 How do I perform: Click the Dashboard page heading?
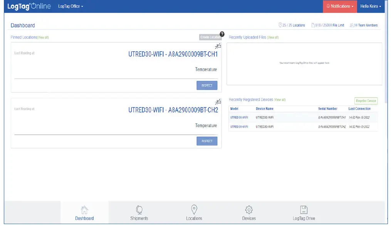pos(23,25)
